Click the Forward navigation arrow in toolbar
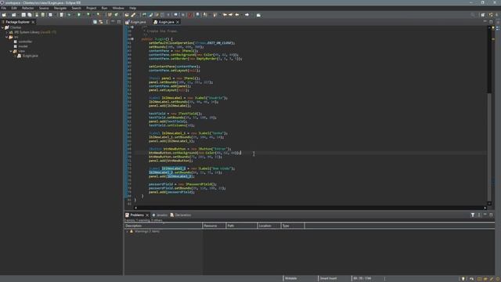The height and width of the screenshot is (282, 501). tap(247, 15)
